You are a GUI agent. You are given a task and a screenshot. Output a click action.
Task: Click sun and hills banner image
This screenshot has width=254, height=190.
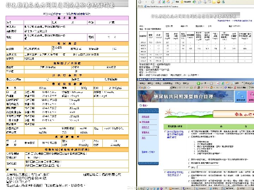188,113
